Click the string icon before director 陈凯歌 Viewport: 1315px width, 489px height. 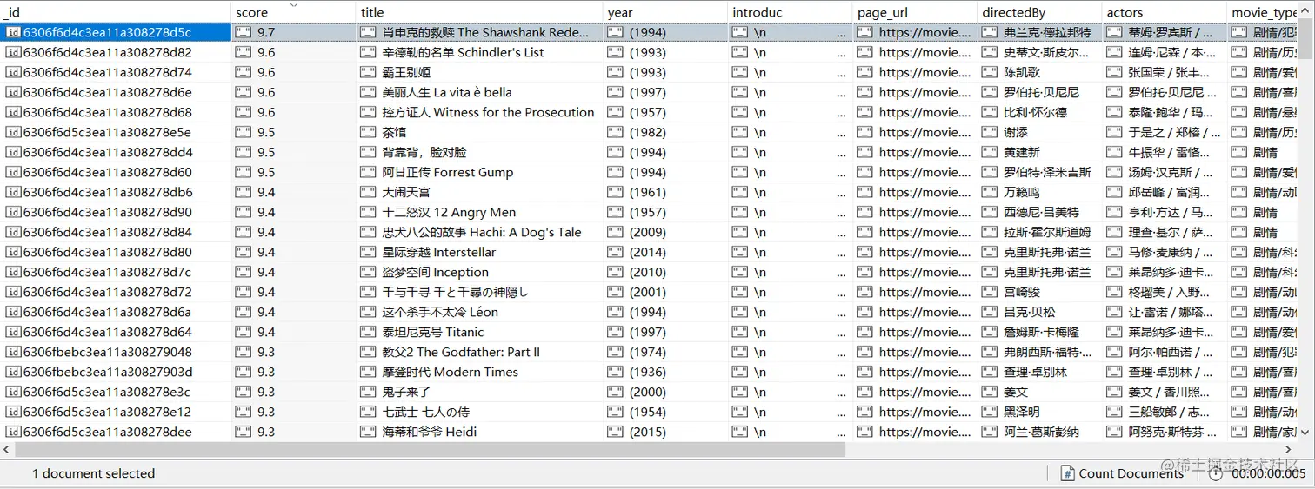990,72
